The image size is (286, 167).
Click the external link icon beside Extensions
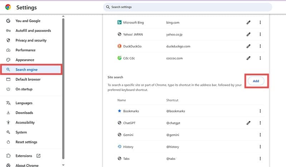click(38, 156)
